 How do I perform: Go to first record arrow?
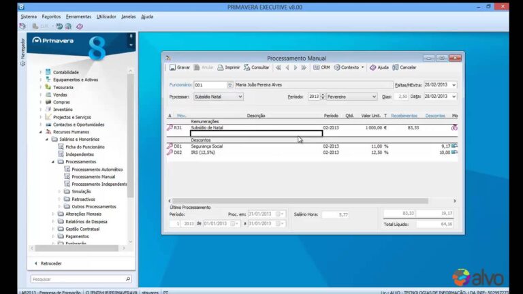(278, 67)
